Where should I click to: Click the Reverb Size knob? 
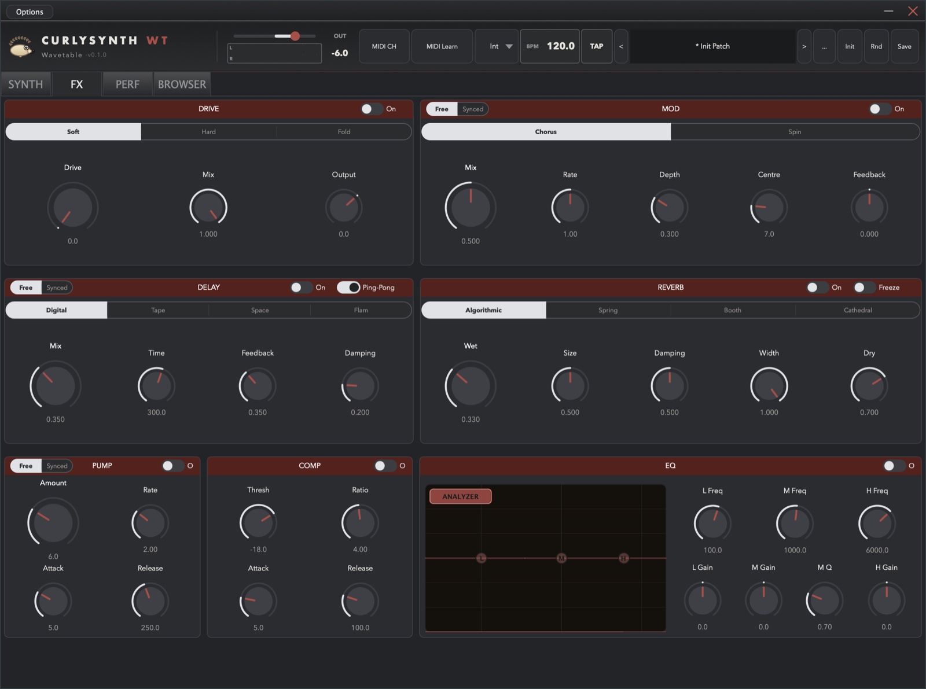point(570,386)
